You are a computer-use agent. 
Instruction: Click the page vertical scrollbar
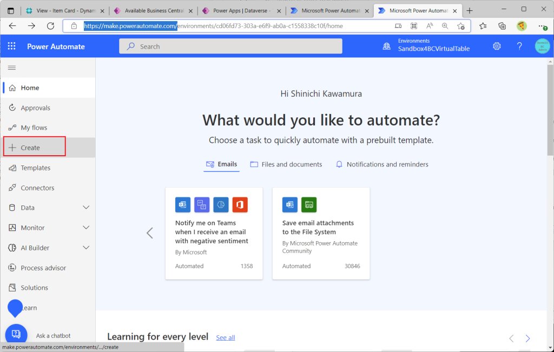tap(550, 109)
